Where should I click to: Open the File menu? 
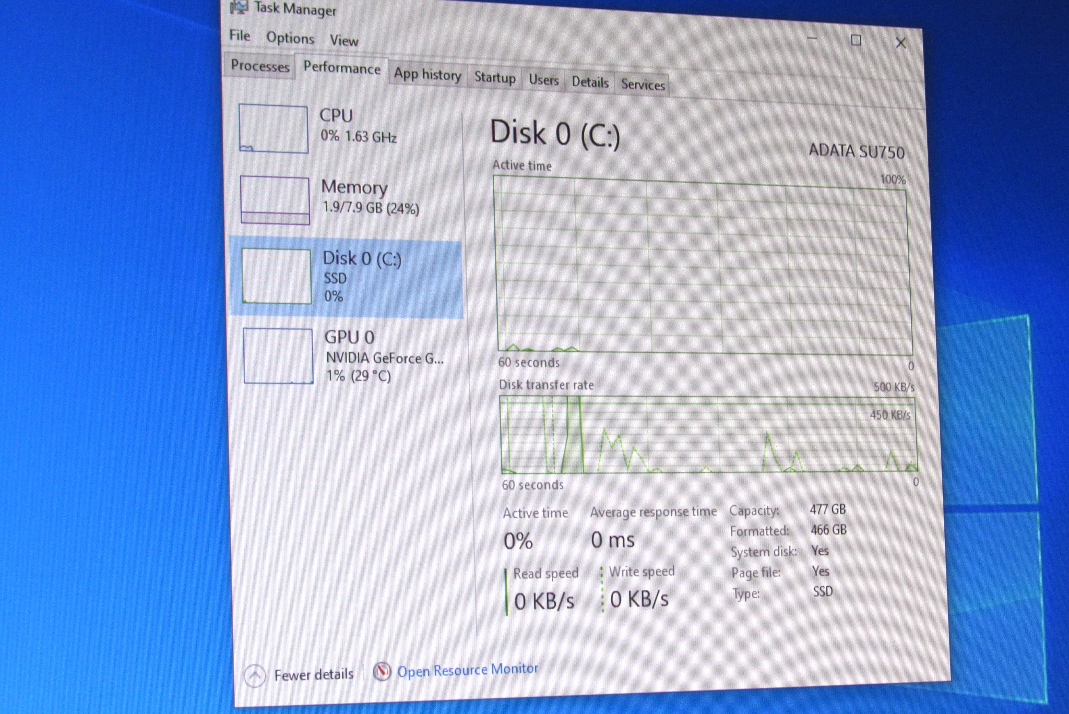(x=240, y=35)
